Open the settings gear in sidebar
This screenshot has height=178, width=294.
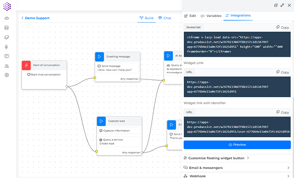[7, 75]
